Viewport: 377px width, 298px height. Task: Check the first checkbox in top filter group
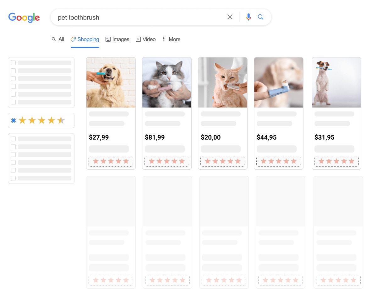pyautogui.click(x=14, y=63)
